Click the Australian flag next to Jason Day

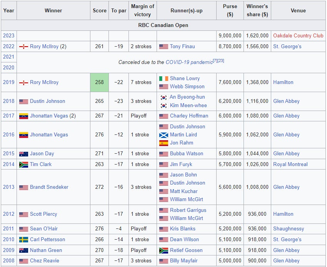pos(23,154)
